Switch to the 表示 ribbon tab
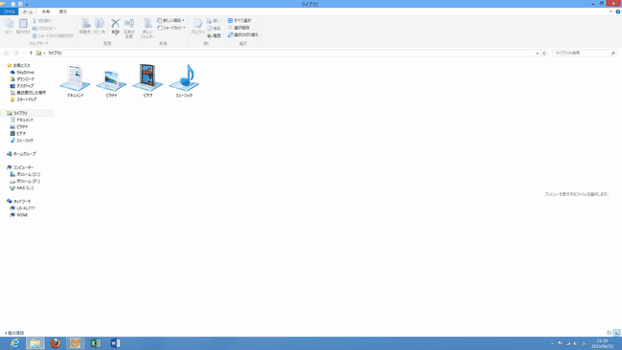622x350 pixels. [63, 11]
